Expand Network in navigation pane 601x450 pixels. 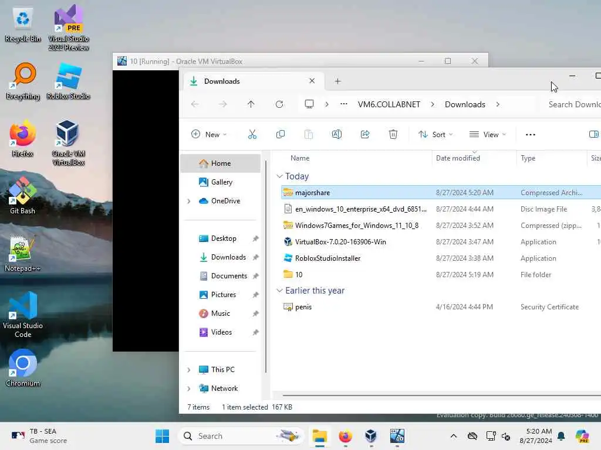click(x=188, y=388)
